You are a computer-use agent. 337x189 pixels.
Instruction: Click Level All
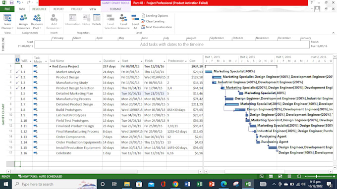[x=135, y=22]
